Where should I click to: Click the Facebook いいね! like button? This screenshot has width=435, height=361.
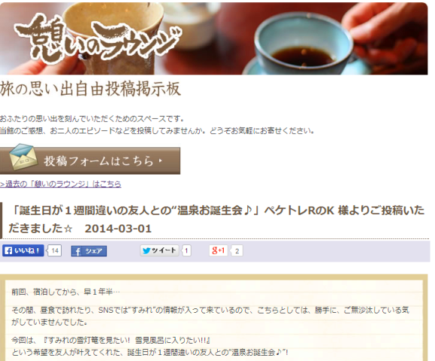[23, 250]
